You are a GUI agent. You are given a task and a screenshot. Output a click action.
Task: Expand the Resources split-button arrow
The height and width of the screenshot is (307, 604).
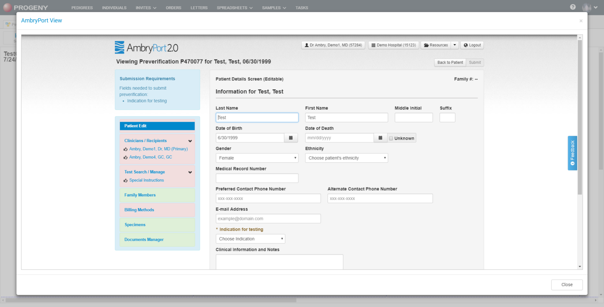point(455,45)
